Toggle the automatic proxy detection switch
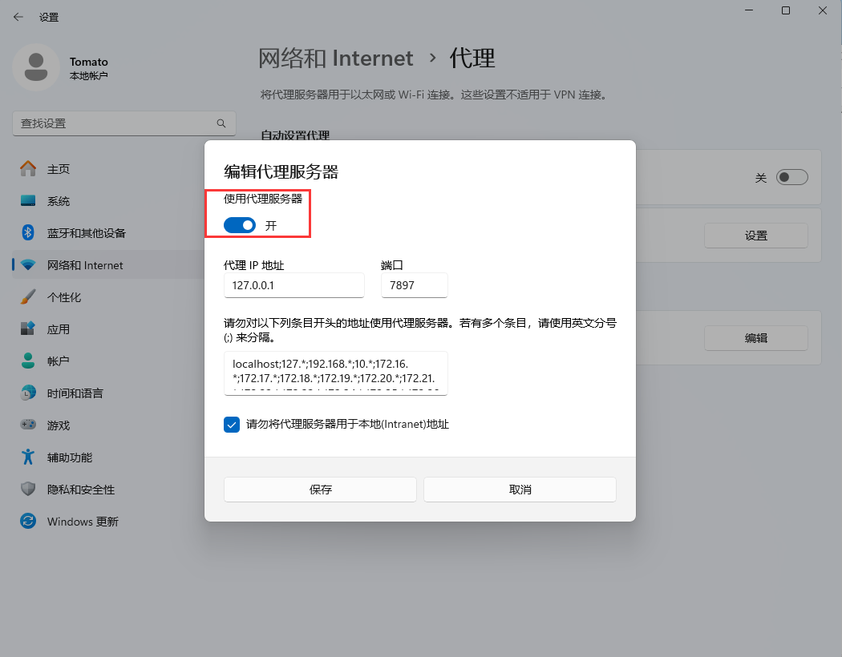The height and width of the screenshot is (657, 842). pyautogui.click(x=791, y=178)
